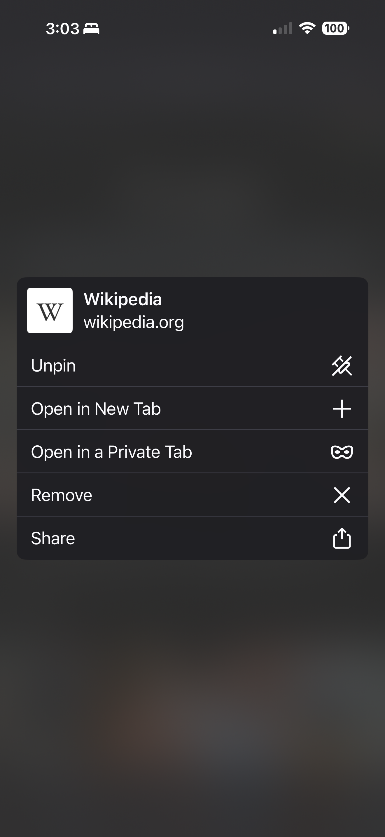Tap the crossed-out pin icon
Viewport: 385px width, 837px height.
(342, 366)
